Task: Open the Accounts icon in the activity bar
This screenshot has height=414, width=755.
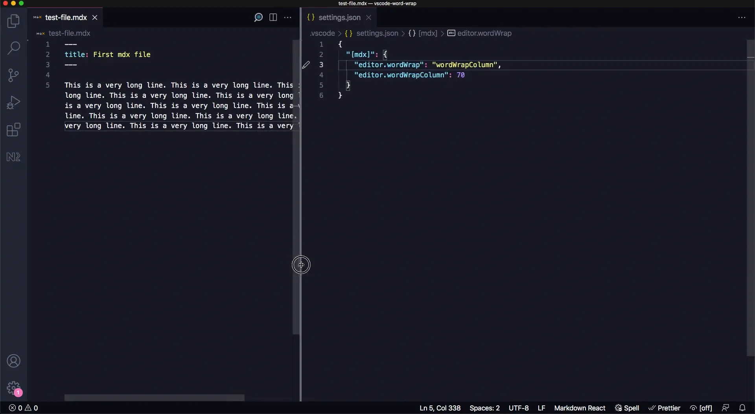Action: (14, 361)
